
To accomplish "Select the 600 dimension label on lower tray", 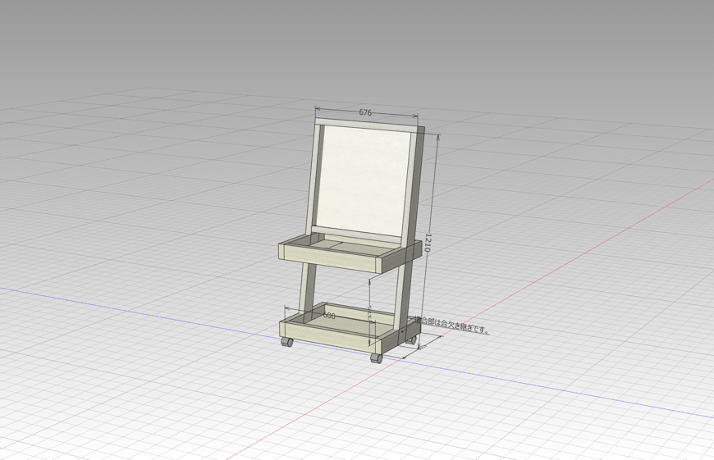I will point(329,316).
